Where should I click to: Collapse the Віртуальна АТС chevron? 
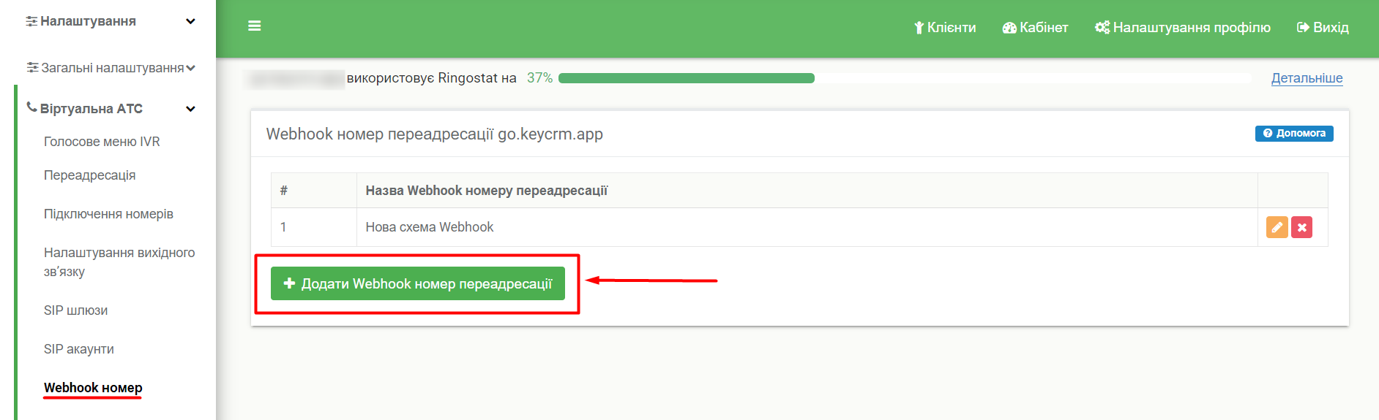click(x=190, y=109)
